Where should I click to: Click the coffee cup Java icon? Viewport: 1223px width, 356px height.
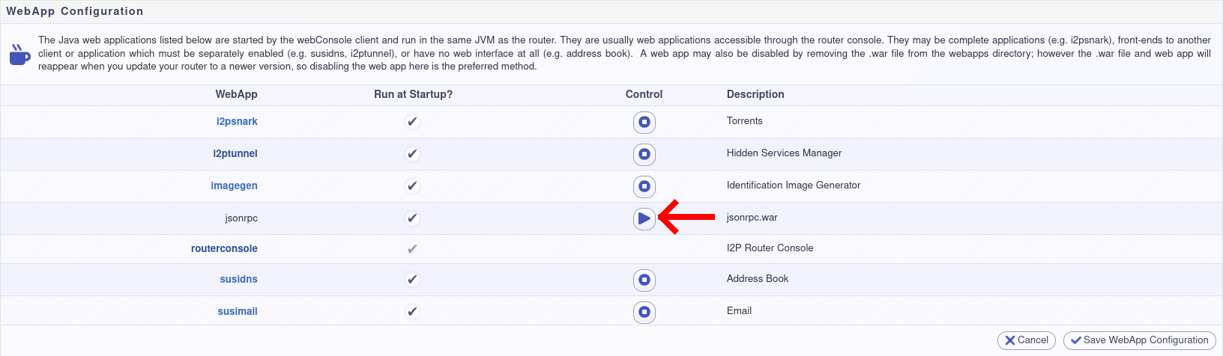(x=19, y=55)
